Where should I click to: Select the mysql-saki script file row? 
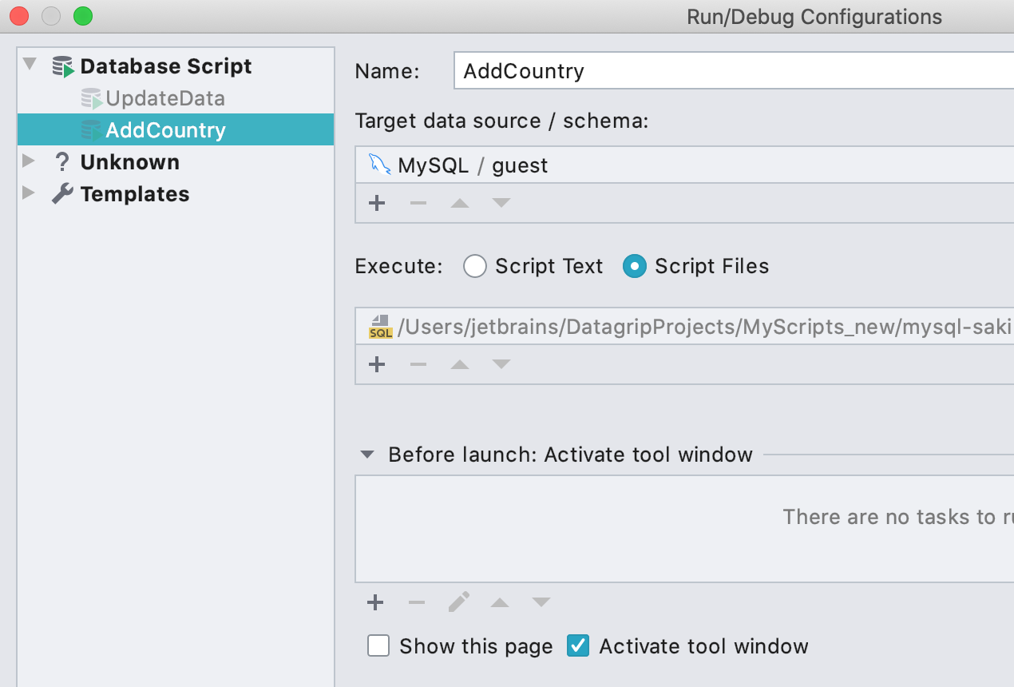[x=685, y=327]
